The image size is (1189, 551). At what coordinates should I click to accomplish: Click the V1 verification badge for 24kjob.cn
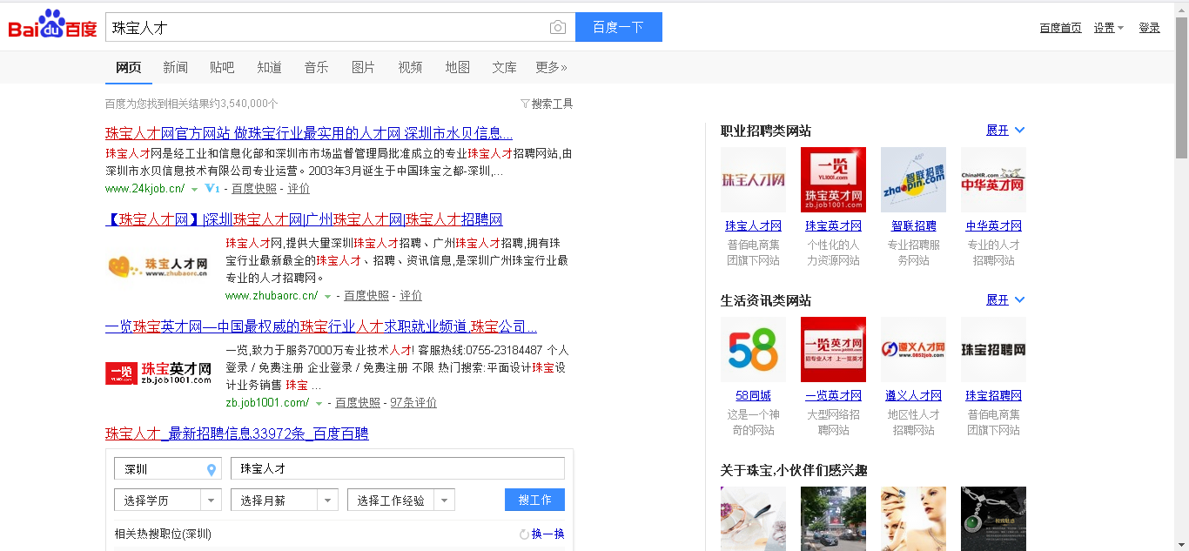coord(212,188)
